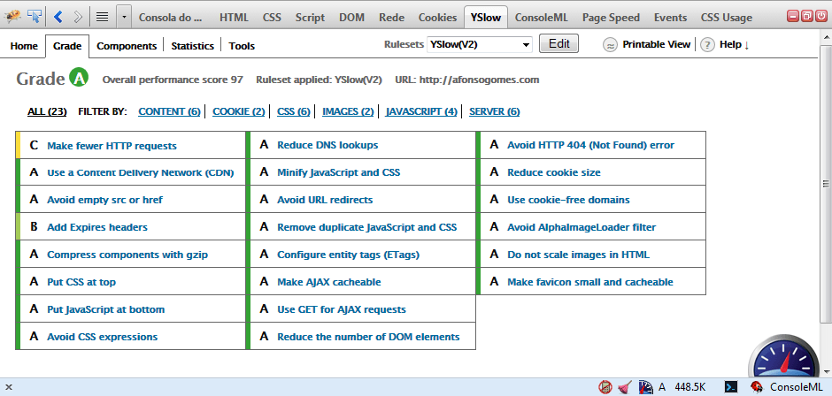Viewport: 832px width, 396px height.
Task: Open the Reduce DNS lookups rule
Action: (327, 145)
